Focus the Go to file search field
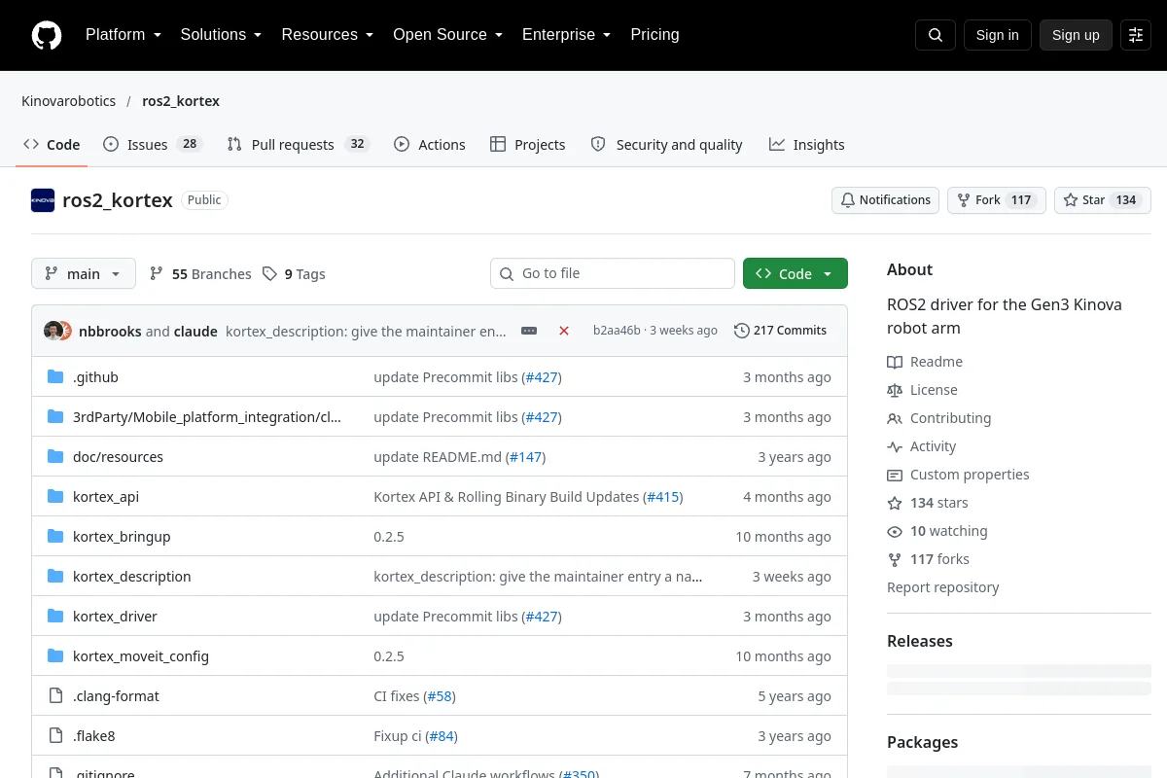The height and width of the screenshot is (778, 1167). point(613,273)
